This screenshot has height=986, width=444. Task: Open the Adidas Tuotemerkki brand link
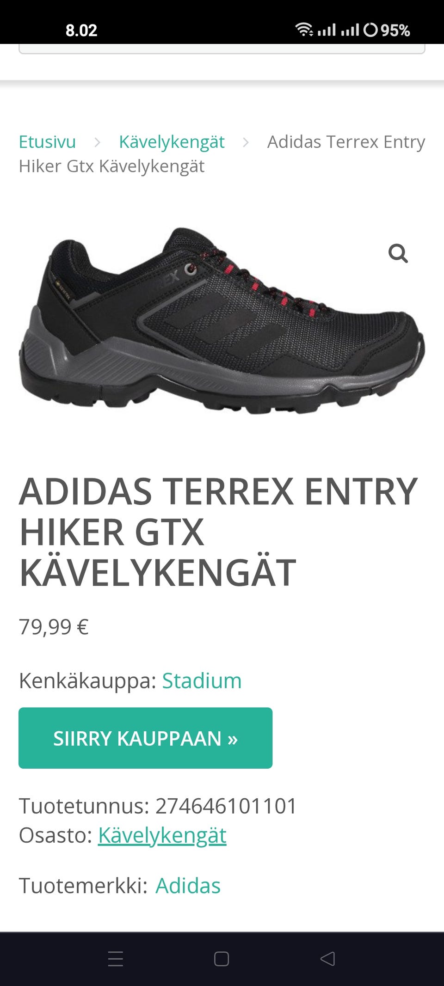click(x=188, y=886)
